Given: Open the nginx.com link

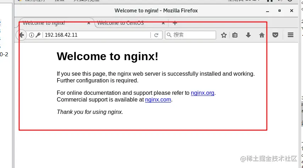Looking at the screenshot, I should click(158, 100).
